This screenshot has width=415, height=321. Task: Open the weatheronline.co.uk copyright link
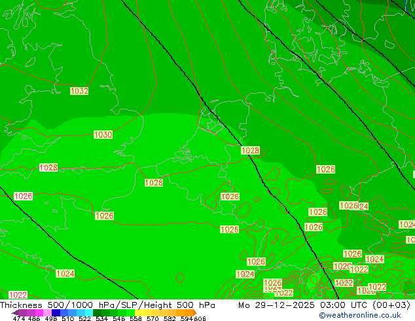(360, 315)
